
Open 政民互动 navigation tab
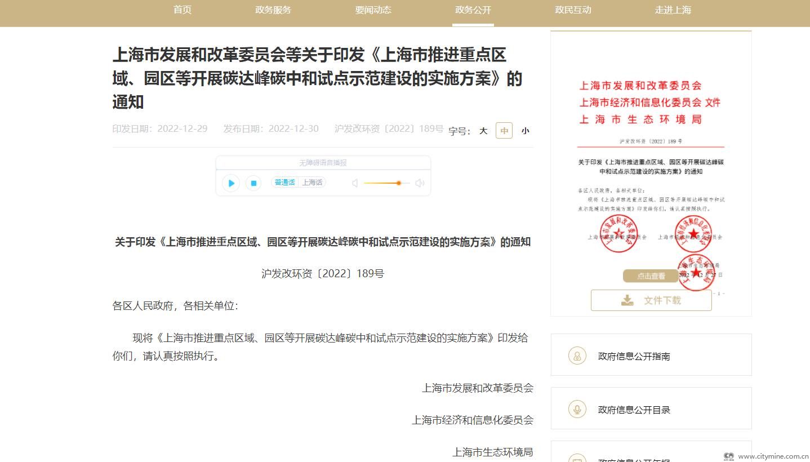(x=573, y=10)
